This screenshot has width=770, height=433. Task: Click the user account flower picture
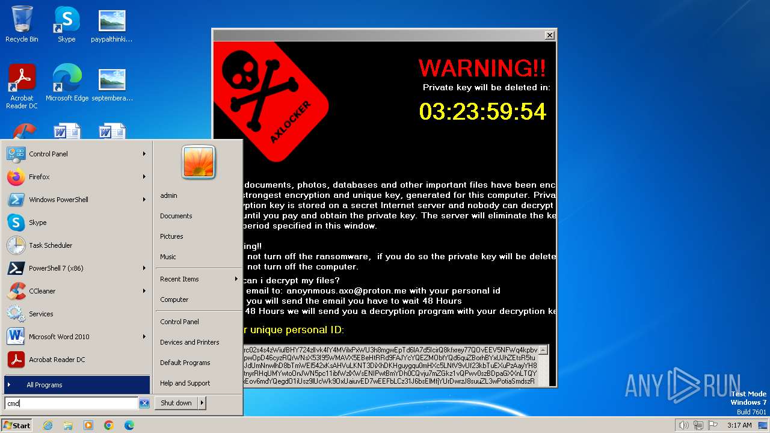199,162
